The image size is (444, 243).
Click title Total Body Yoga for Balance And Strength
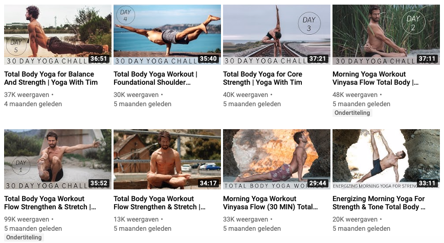coord(51,78)
